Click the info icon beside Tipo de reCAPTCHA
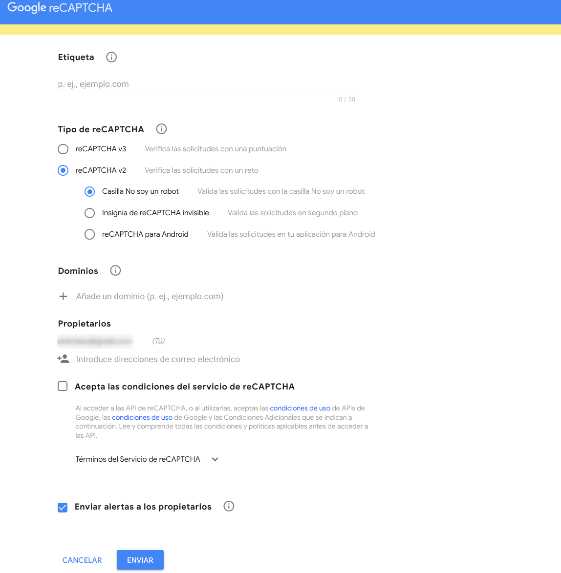This screenshot has height=573, width=561. 161,129
